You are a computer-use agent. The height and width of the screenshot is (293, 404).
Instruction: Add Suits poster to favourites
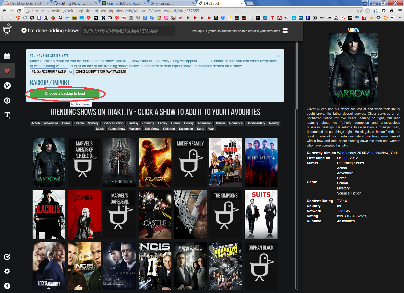tap(261, 214)
